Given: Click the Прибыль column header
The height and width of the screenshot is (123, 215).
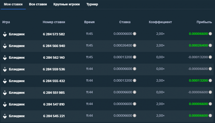Looking at the screenshot, I should click(204, 22).
